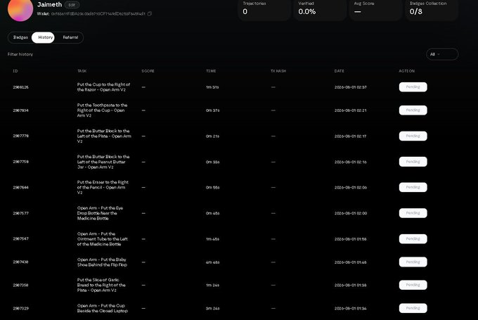Click the date 2026-08-01 02:37
This screenshot has height=320, width=478.
point(350,87)
